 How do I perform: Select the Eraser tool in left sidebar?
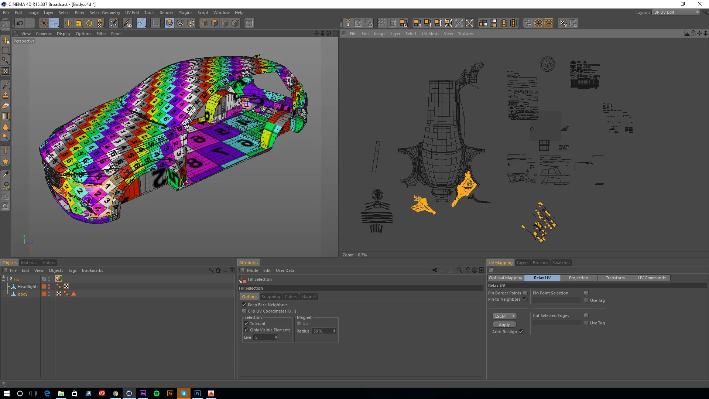pos(6,106)
